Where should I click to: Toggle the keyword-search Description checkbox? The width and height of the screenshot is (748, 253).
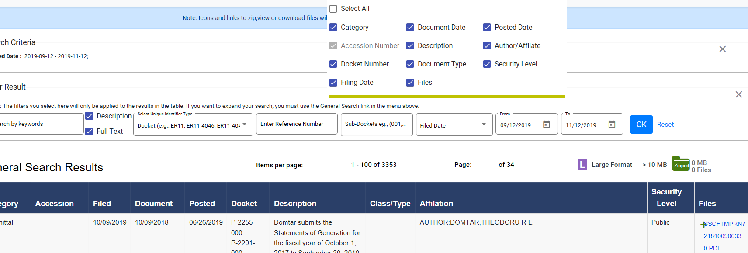pyautogui.click(x=89, y=116)
